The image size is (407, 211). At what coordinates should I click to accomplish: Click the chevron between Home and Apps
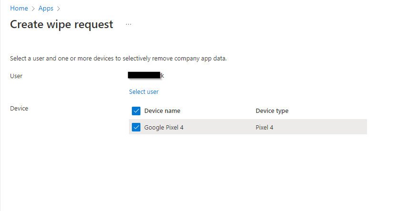tap(33, 9)
